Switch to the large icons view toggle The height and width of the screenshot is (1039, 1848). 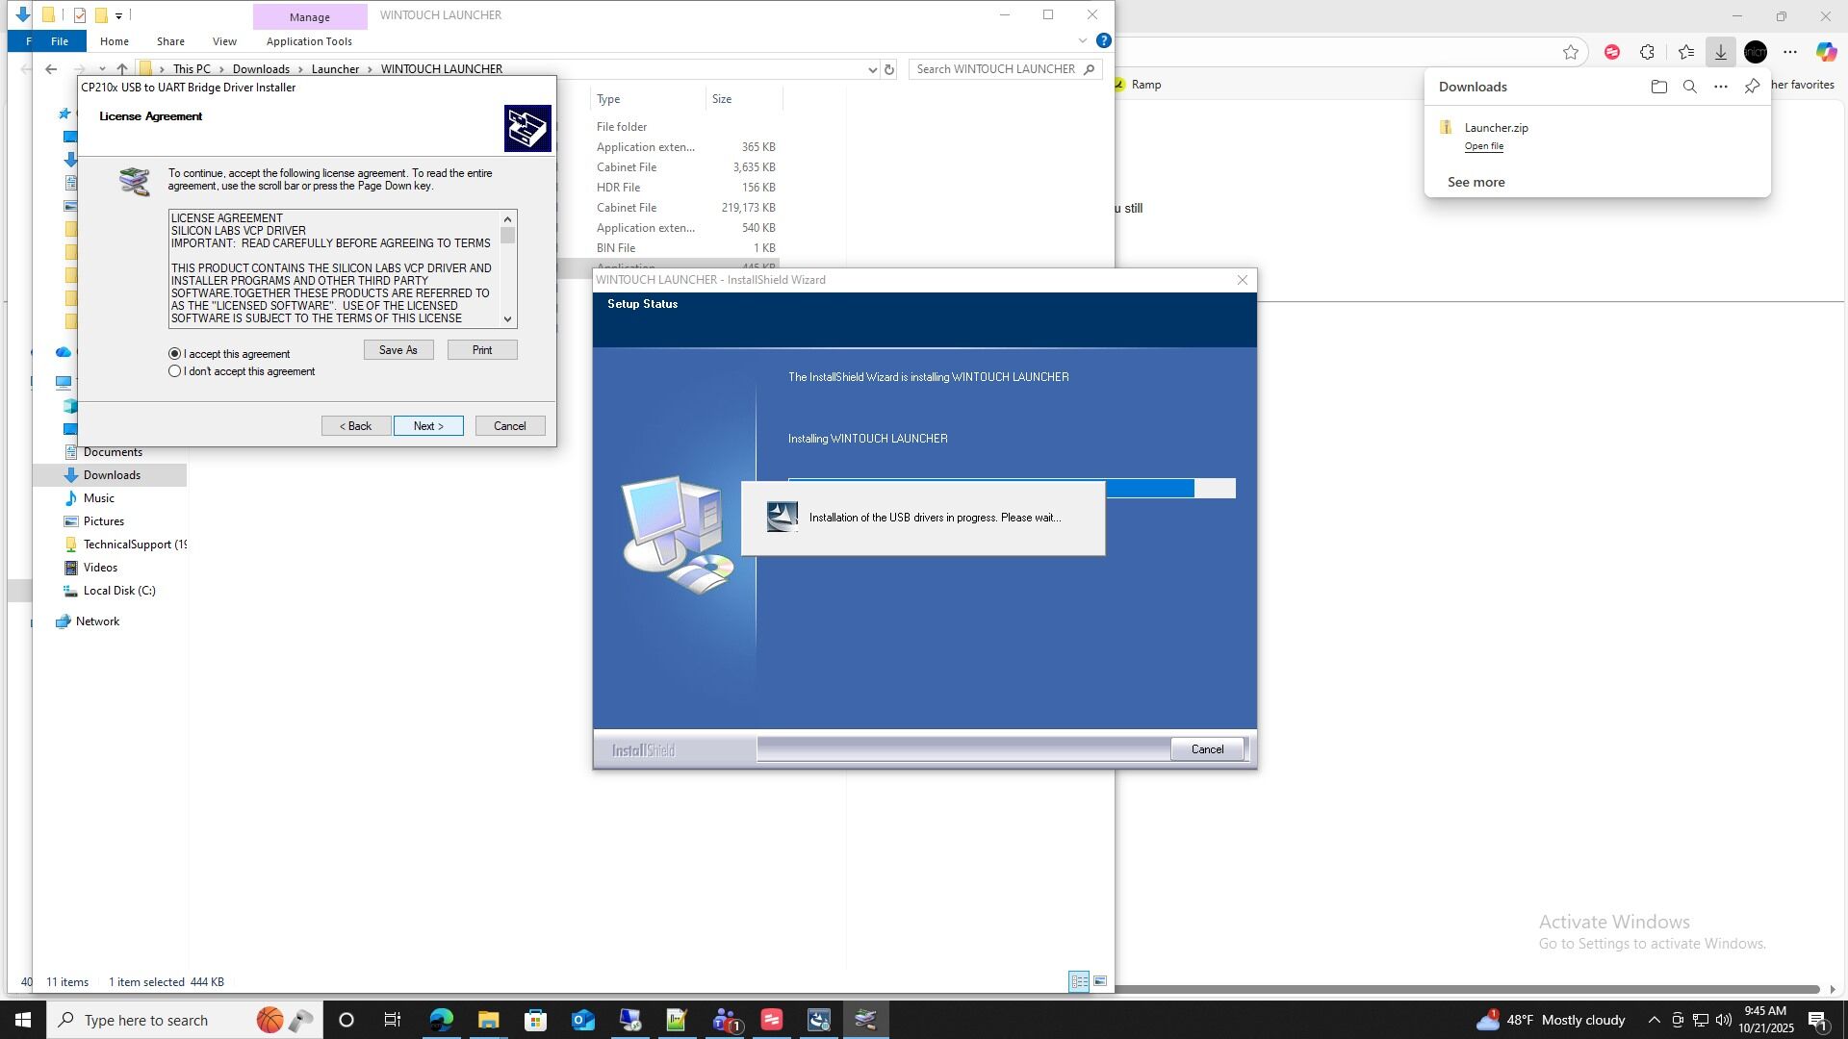click(1100, 981)
